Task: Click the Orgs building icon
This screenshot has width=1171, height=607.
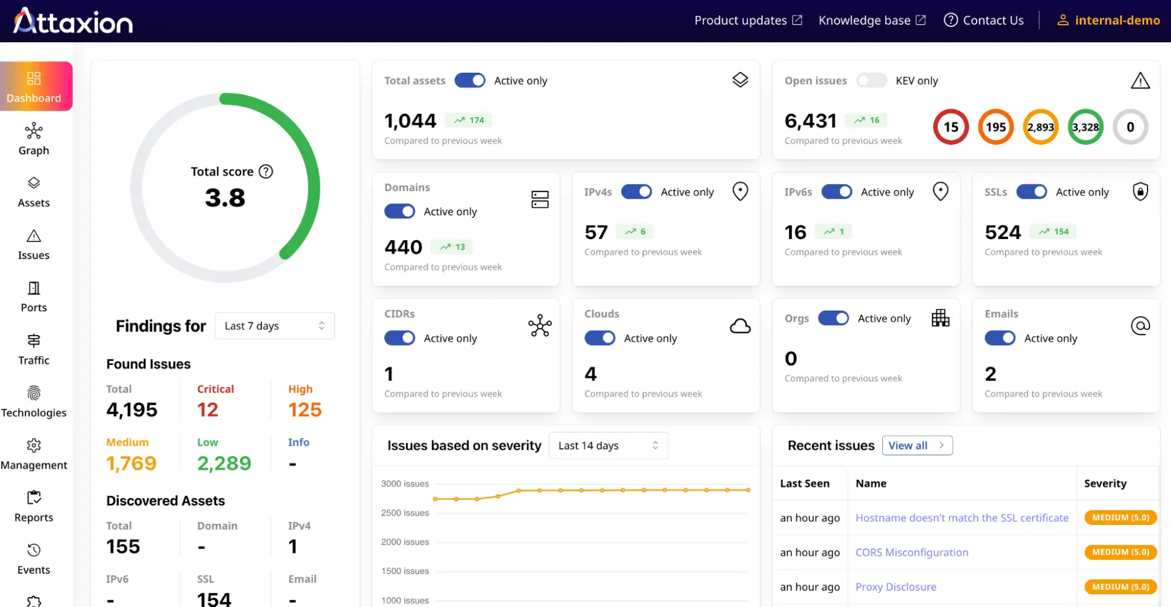Action: tap(940, 318)
